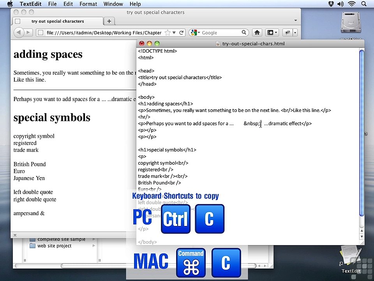Click 'Japanese Yen' text in browser page
The height and width of the screenshot is (281, 374).
click(29, 178)
